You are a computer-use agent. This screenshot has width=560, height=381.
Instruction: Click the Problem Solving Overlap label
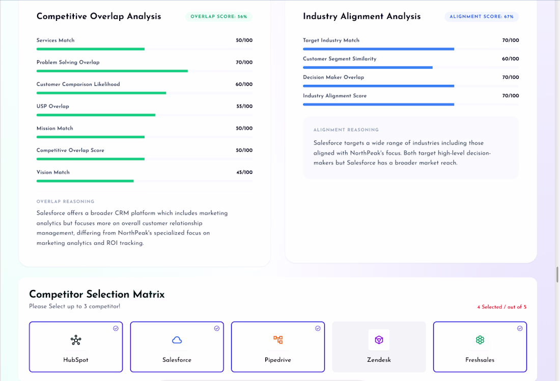[68, 62]
